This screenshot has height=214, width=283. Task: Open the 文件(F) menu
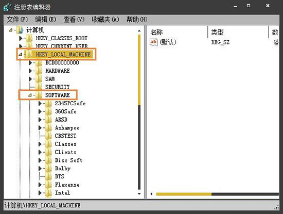coord(17,20)
